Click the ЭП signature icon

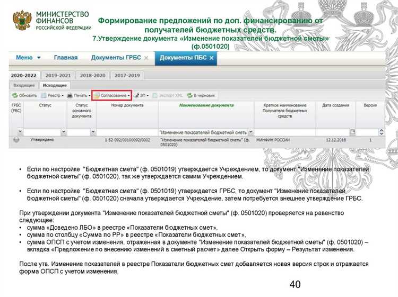[137, 95]
